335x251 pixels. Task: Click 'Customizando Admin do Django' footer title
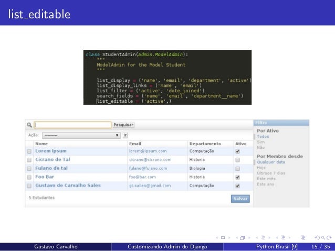167,247
